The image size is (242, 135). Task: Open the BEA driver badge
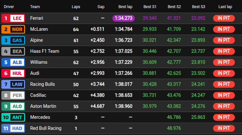(13, 51)
